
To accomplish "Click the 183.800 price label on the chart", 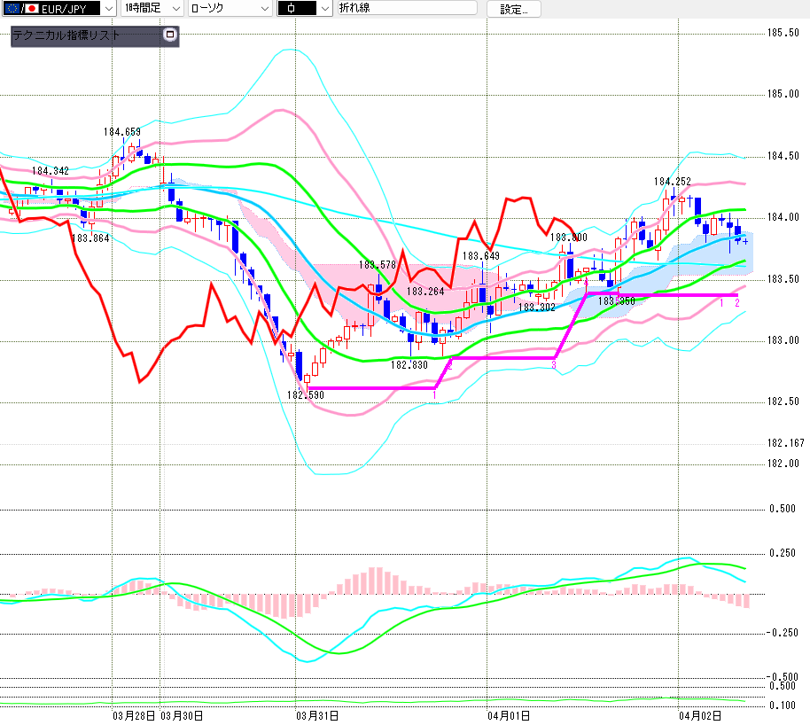I will (x=568, y=238).
